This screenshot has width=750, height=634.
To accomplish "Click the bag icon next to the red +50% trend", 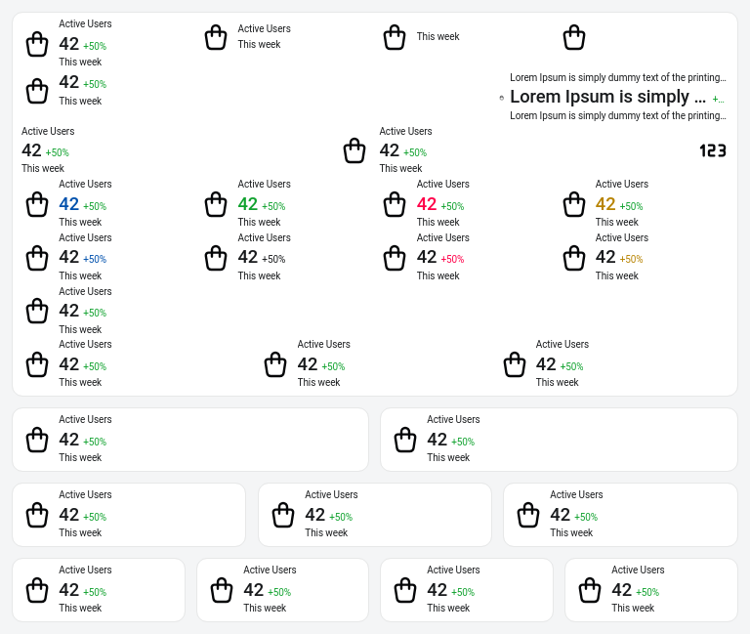I will pos(395,258).
